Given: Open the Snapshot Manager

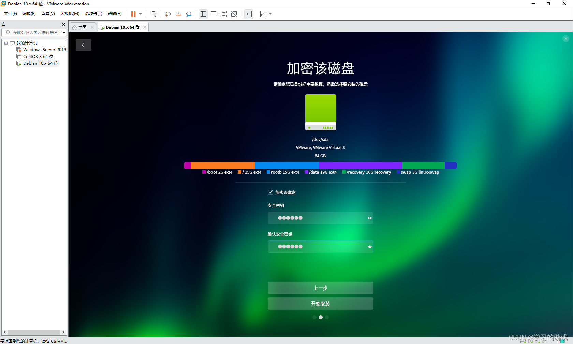Looking at the screenshot, I should click(x=189, y=14).
